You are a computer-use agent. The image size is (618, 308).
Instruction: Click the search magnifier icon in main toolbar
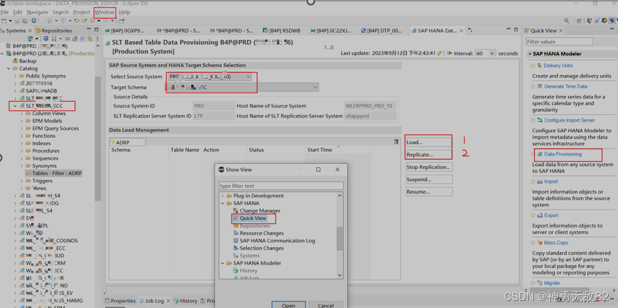(566, 21)
